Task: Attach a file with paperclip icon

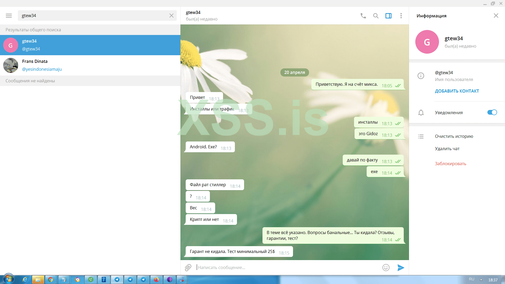Action: coord(188,267)
